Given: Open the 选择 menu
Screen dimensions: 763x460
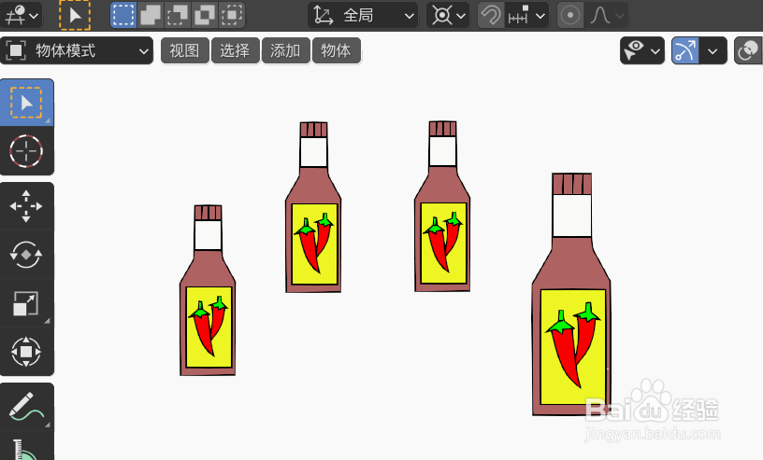Looking at the screenshot, I should click(x=236, y=50).
